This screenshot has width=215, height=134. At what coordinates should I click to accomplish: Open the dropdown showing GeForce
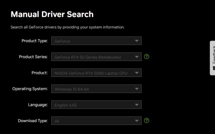click(x=91, y=41)
